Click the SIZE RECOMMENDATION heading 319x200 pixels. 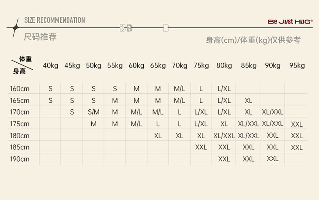tap(55, 20)
